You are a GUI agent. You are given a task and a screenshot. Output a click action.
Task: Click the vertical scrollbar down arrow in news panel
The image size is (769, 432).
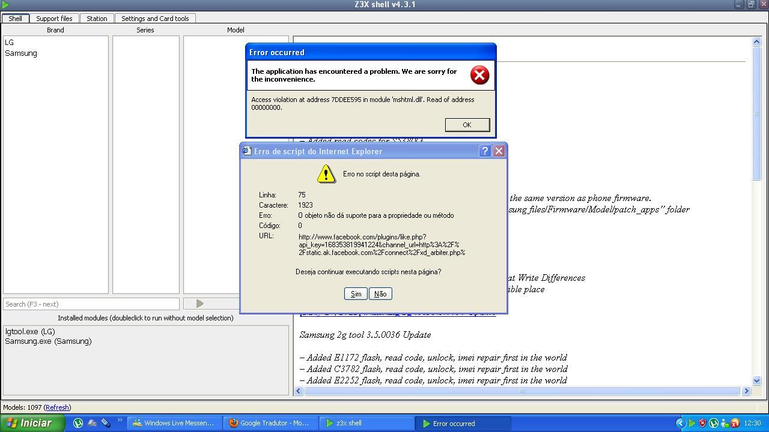coord(756,380)
